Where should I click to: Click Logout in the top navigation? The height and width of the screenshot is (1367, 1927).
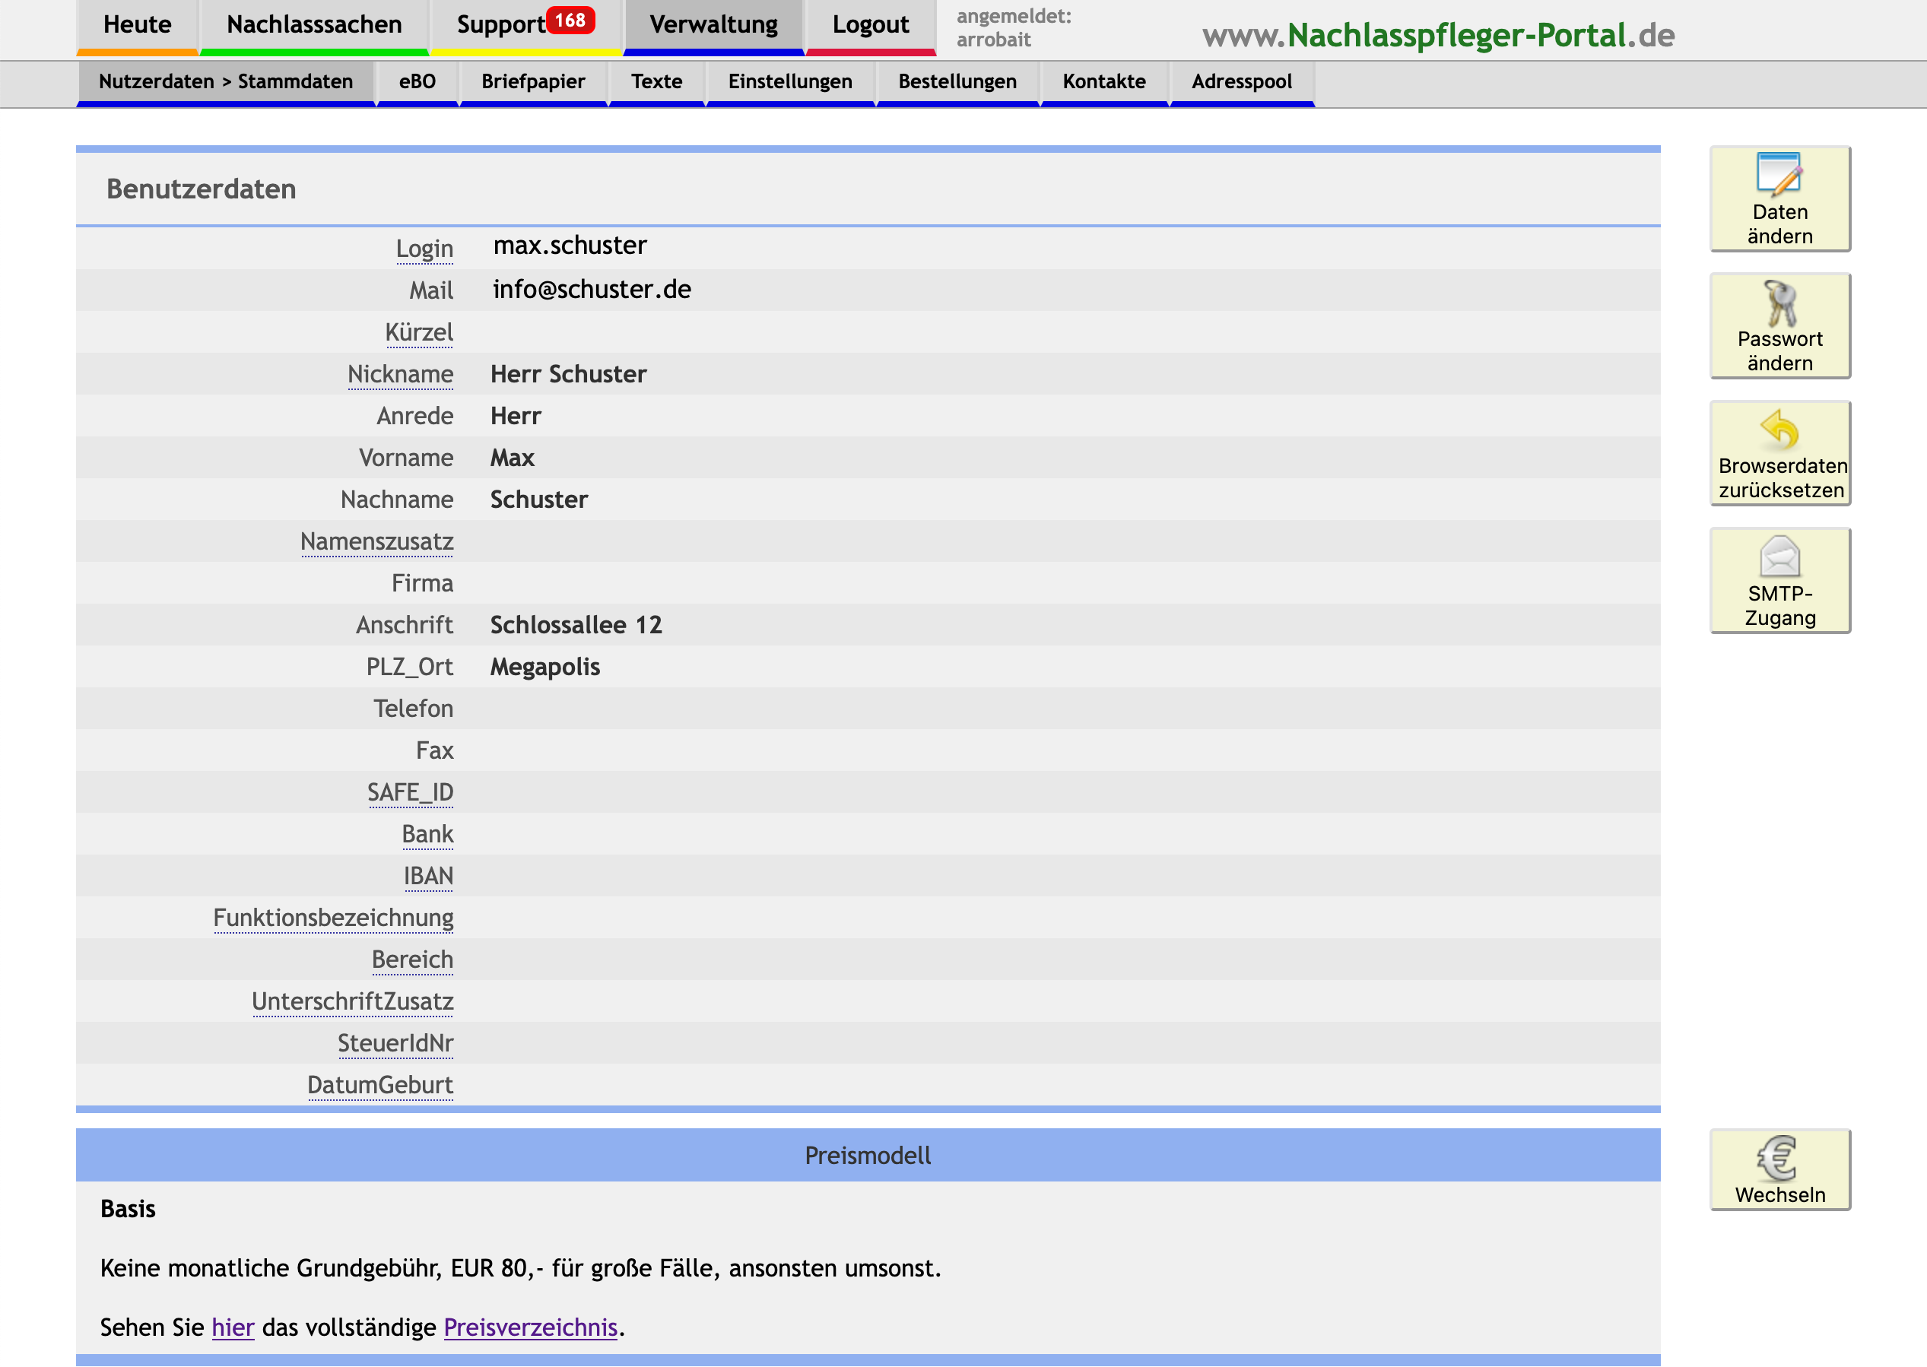click(870, 24)
